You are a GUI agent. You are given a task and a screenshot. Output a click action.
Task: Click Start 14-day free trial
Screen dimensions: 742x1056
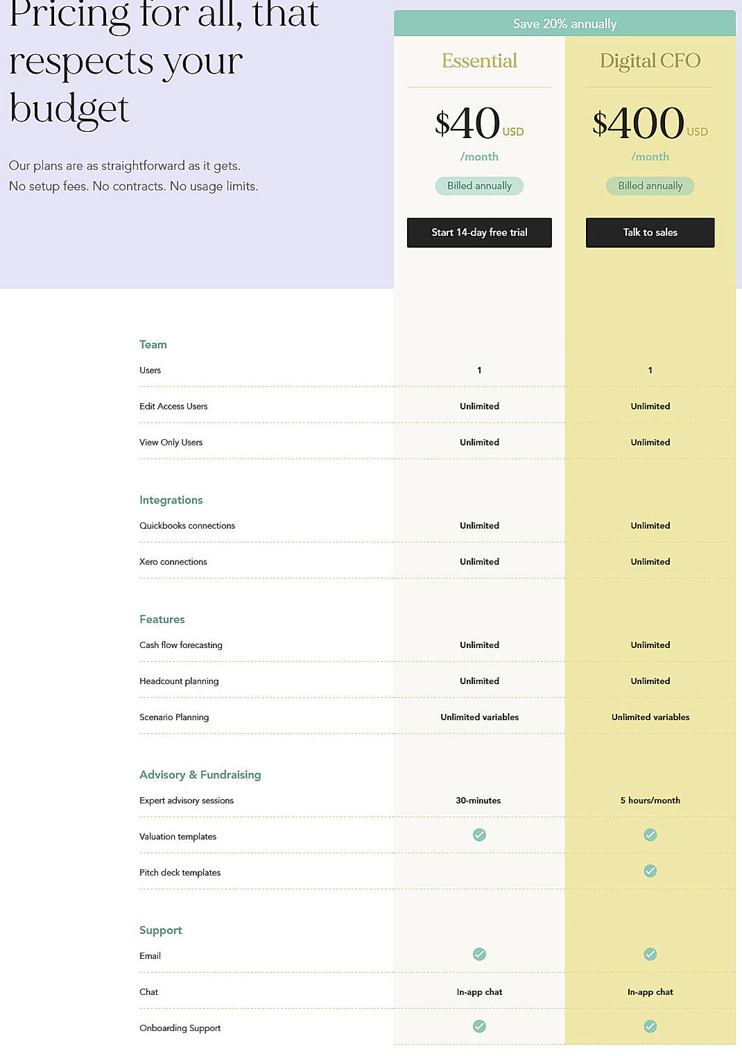(479, 232)
